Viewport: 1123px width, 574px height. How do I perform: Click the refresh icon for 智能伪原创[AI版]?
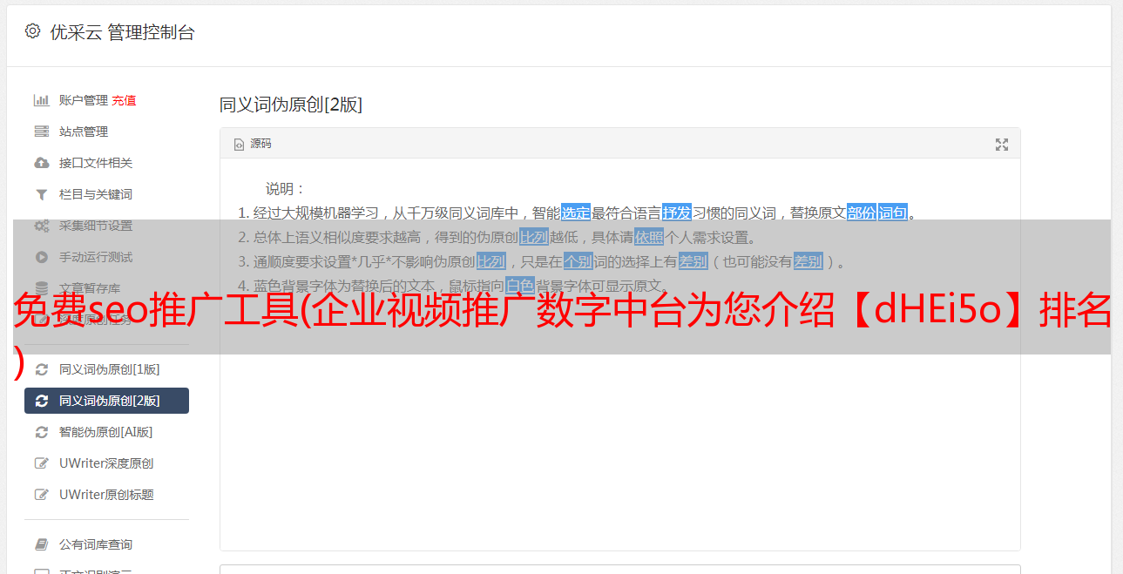[x=41, y=432]
